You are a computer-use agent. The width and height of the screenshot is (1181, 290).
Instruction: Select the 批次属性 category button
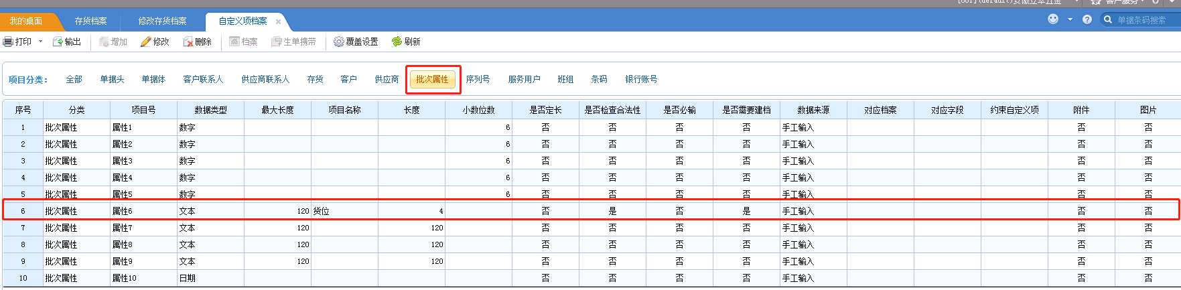[x=432, y=79]
